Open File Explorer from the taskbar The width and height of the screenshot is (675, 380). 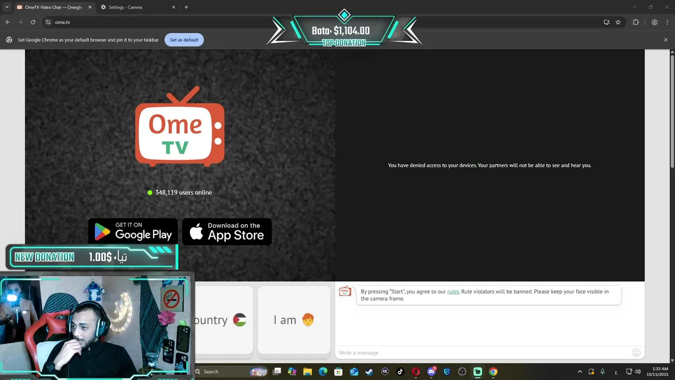click(x=307, y=372)
